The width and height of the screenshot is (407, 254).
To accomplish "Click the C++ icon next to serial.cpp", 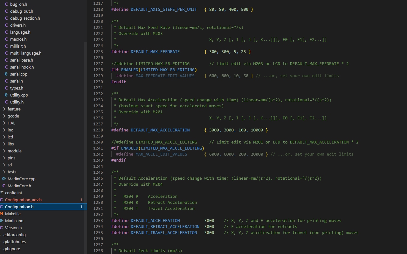I will click(6, 74).
